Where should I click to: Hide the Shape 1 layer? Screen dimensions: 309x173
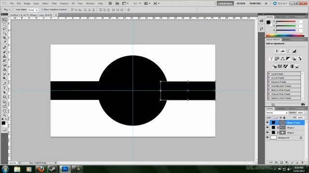click(x=267, y=133)
